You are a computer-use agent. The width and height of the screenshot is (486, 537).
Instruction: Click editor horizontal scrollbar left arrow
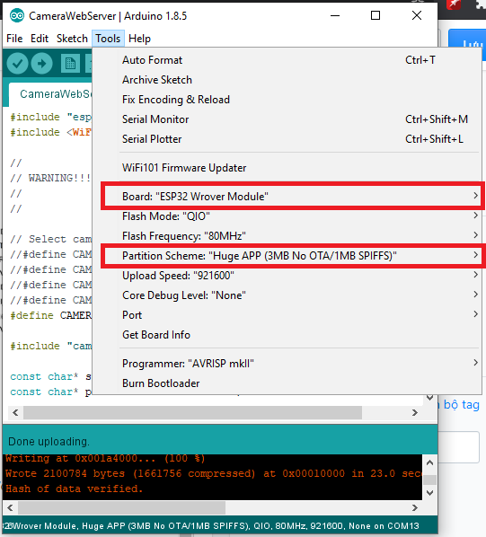(15, 413)
